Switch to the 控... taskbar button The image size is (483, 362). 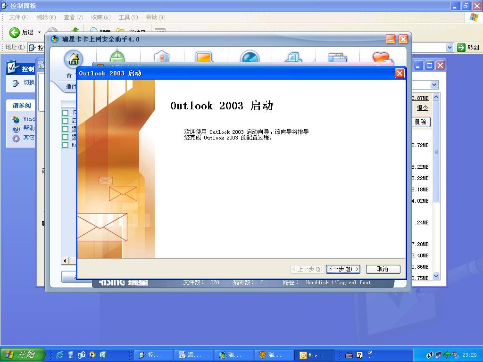(x=154, y=355)
